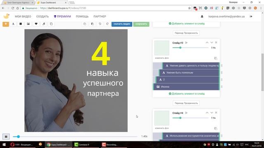This screenshot has width=264, height=148.
Task: Move Слайд #3 down
Action: coord(212,43)
